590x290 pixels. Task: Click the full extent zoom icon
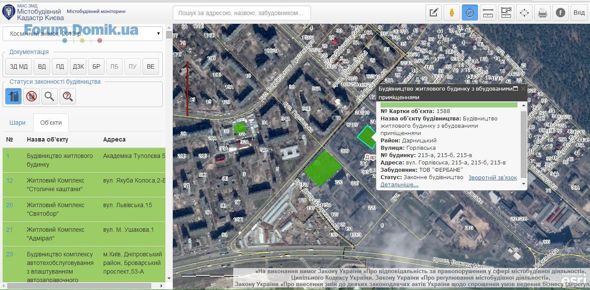point(524,13)
